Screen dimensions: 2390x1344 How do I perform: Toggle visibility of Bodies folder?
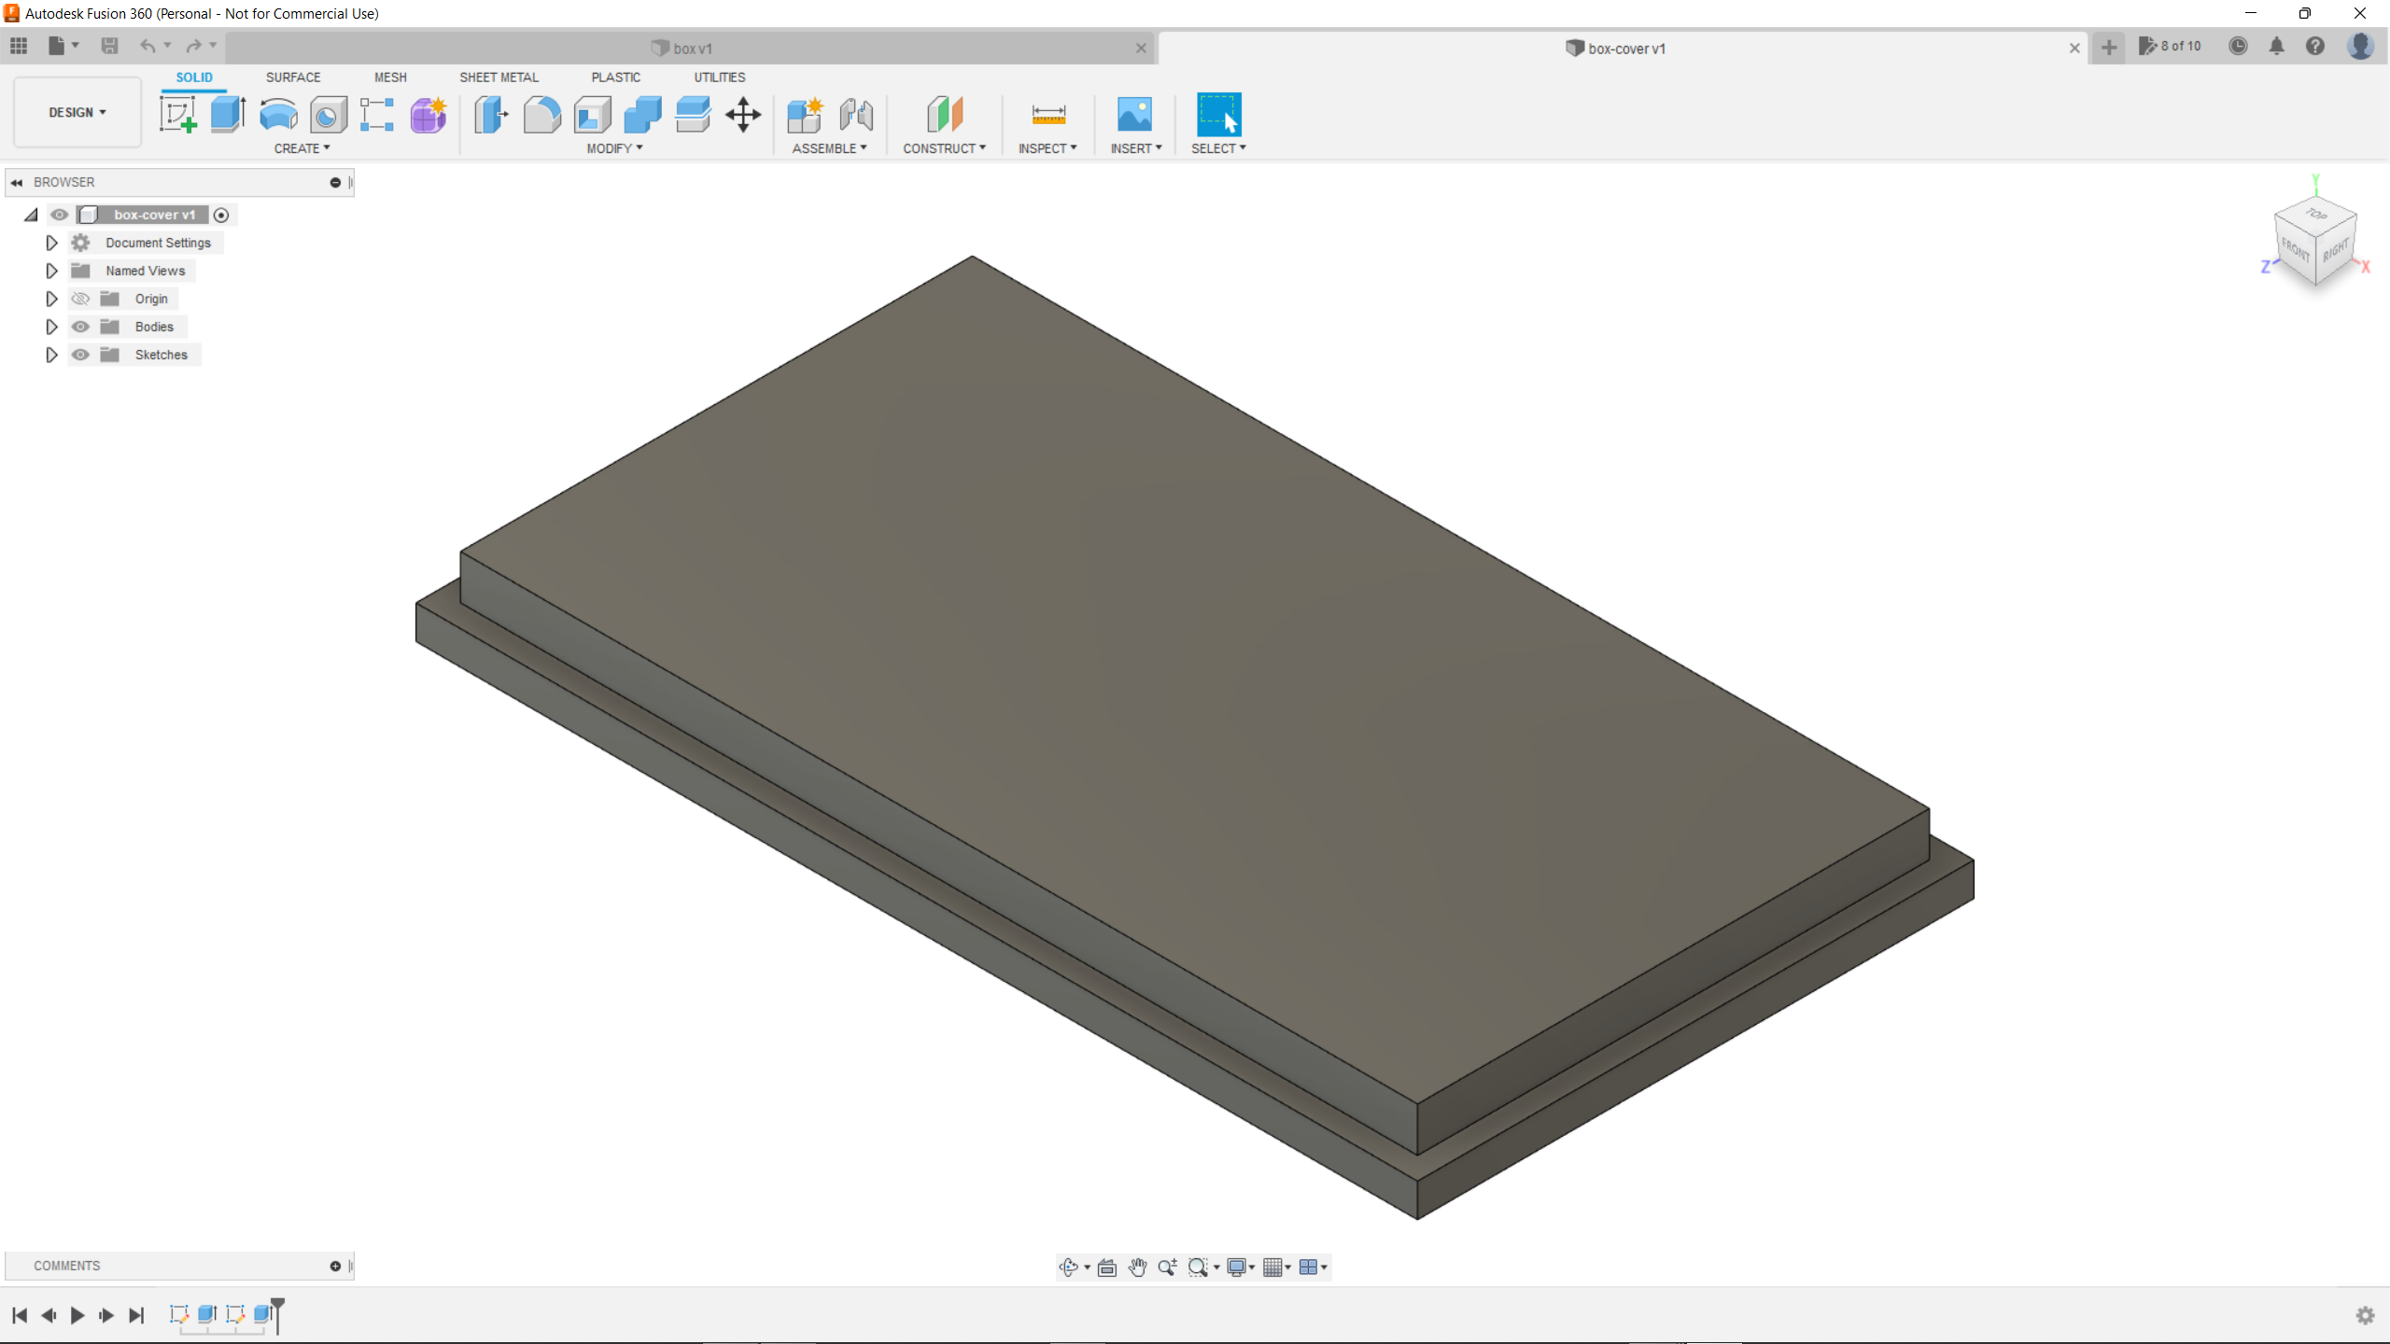point(81,327)
